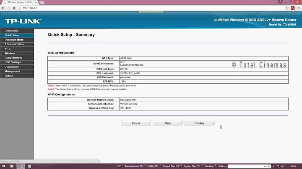Click the Wi-Fi Configurations heading
302x169 pixels.
61,95
